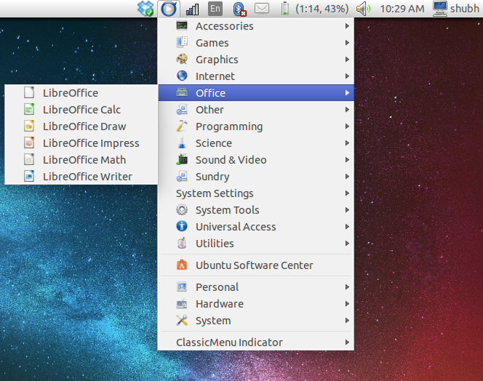The width and height of the screenshot is (483, 381).
Task: Click the Other menu label
Action: tap(209, 110)
